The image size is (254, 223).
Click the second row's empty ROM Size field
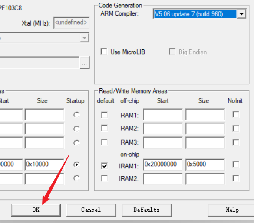(x=44, y=129)
